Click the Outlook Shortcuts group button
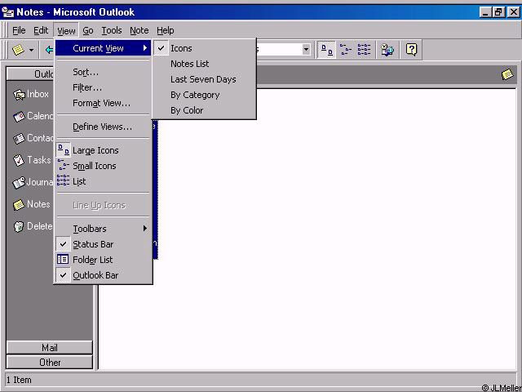Screen dimensions: 522x392 coord(31,74)
